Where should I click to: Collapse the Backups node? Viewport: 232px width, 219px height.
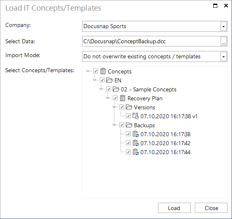click(x=114, y=125)
